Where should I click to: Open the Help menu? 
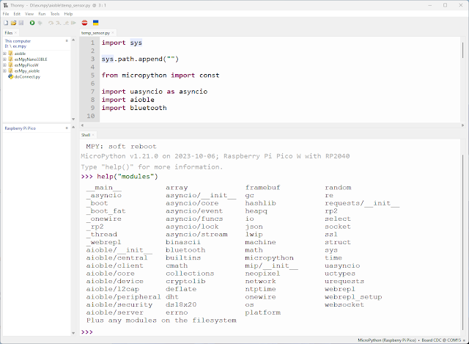coord(68,14)
